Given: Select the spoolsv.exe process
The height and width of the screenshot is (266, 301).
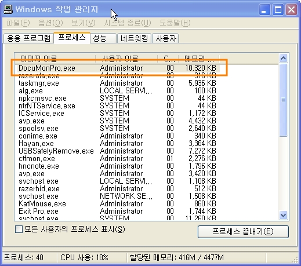Looking at the screenshot, I should (117, 128).
